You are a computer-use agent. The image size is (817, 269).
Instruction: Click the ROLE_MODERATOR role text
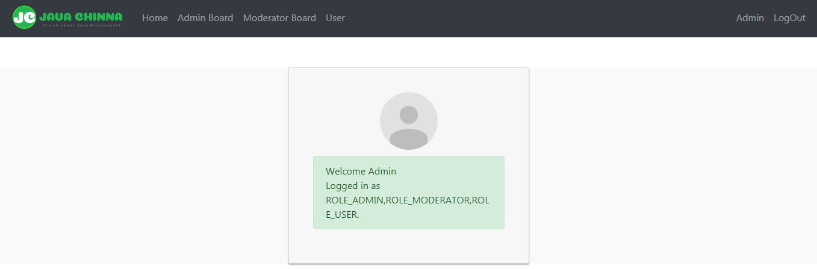427,200
